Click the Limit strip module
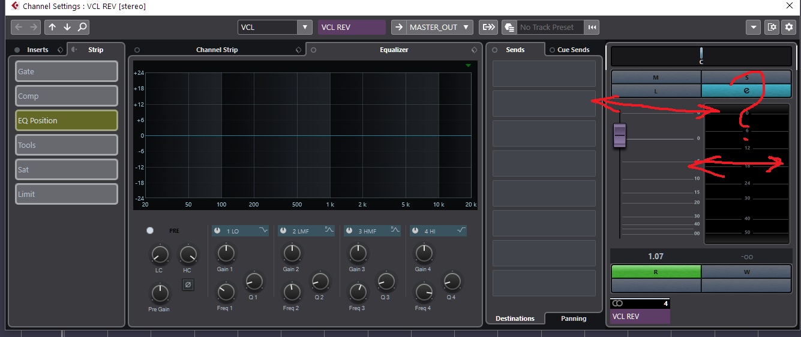This screenshot has height=337, width=801. tap(67, 194)
